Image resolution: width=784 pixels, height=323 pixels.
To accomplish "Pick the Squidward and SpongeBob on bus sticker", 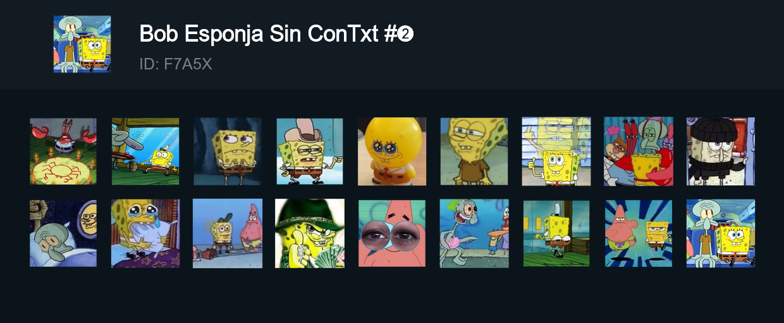I will point(721,233).
